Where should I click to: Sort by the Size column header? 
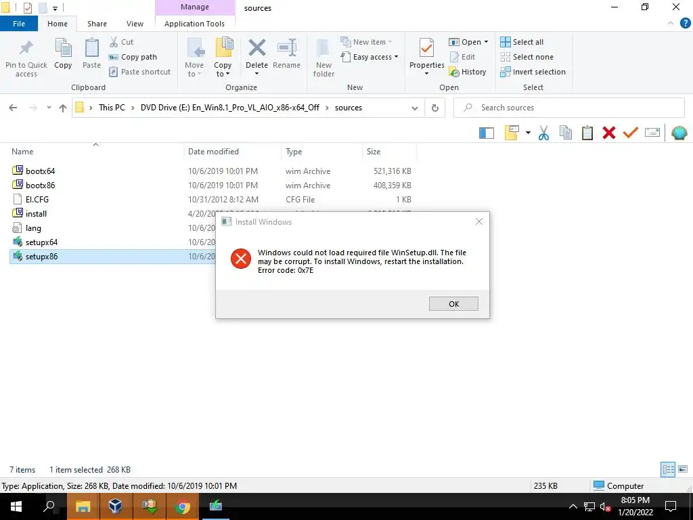coord(389,151)
